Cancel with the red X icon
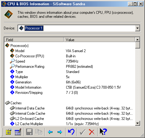This screenshot has height=138, width=145. (92, 132)
